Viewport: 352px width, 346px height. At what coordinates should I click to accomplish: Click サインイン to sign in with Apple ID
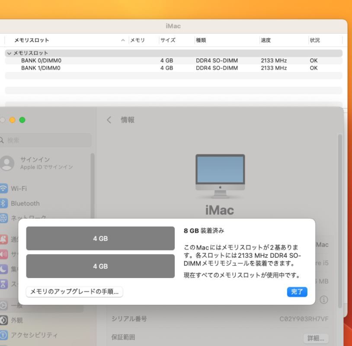[x=35, y=160]
